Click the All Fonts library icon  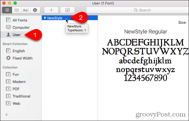click(8, 20)
